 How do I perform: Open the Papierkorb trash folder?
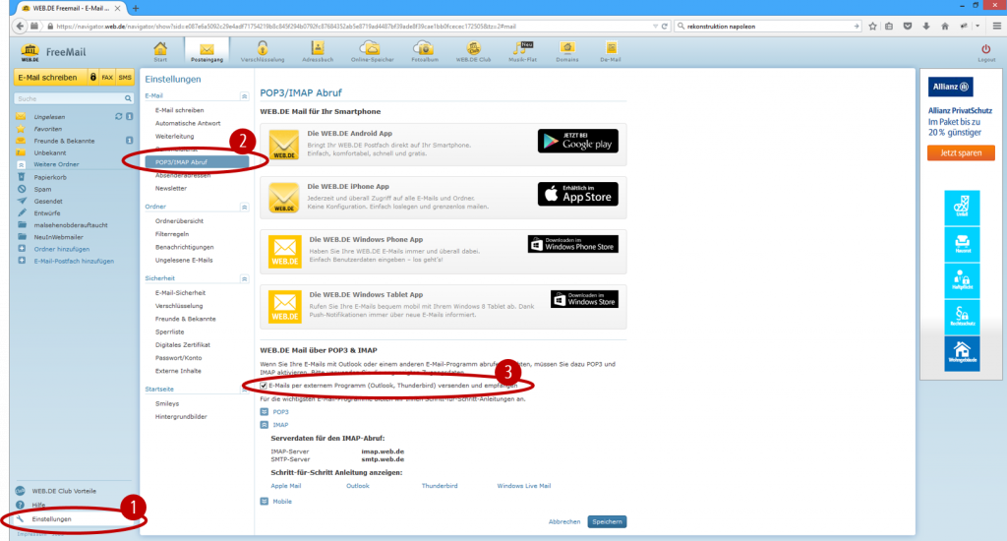50,177
